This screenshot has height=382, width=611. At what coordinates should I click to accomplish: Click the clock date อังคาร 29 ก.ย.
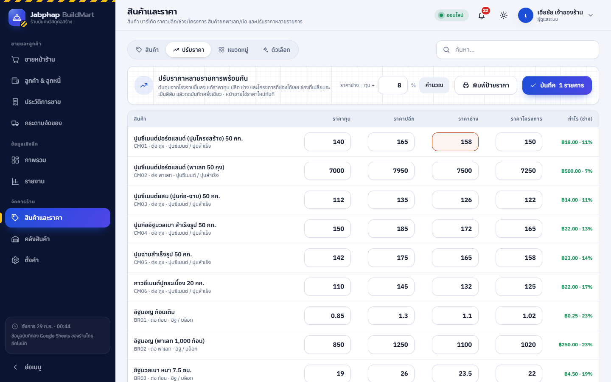(46, 326)
